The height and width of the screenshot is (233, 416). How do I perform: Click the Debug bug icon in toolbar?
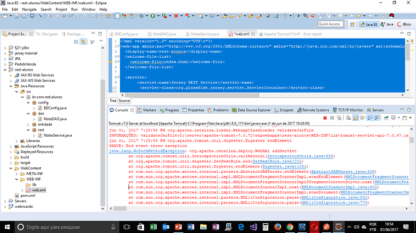pos(142,16)
